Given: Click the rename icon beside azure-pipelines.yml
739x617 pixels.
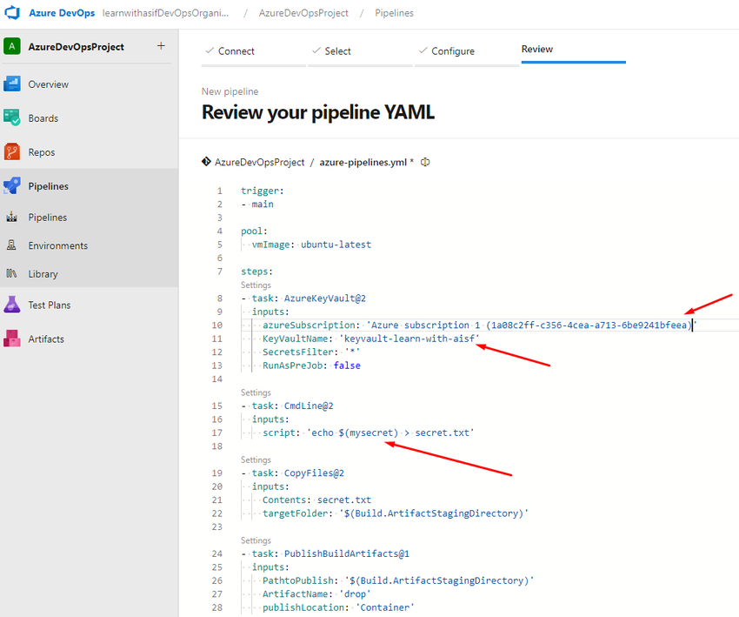Looking at the screenshot, I should [426, 163].
